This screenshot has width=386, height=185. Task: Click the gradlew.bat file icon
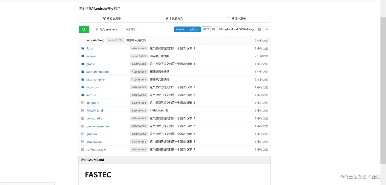pyautogui.click(x=83, y=142)
